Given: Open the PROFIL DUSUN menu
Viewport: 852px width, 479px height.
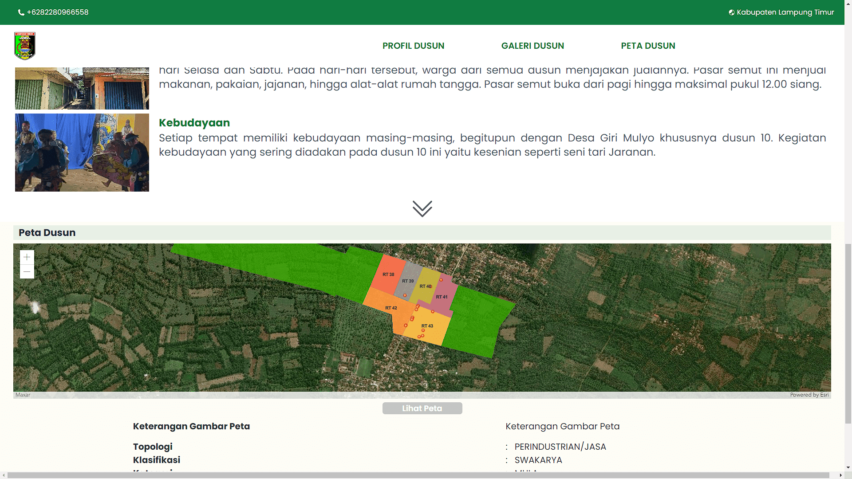Looking at the screenshot, I should point(413,46).
